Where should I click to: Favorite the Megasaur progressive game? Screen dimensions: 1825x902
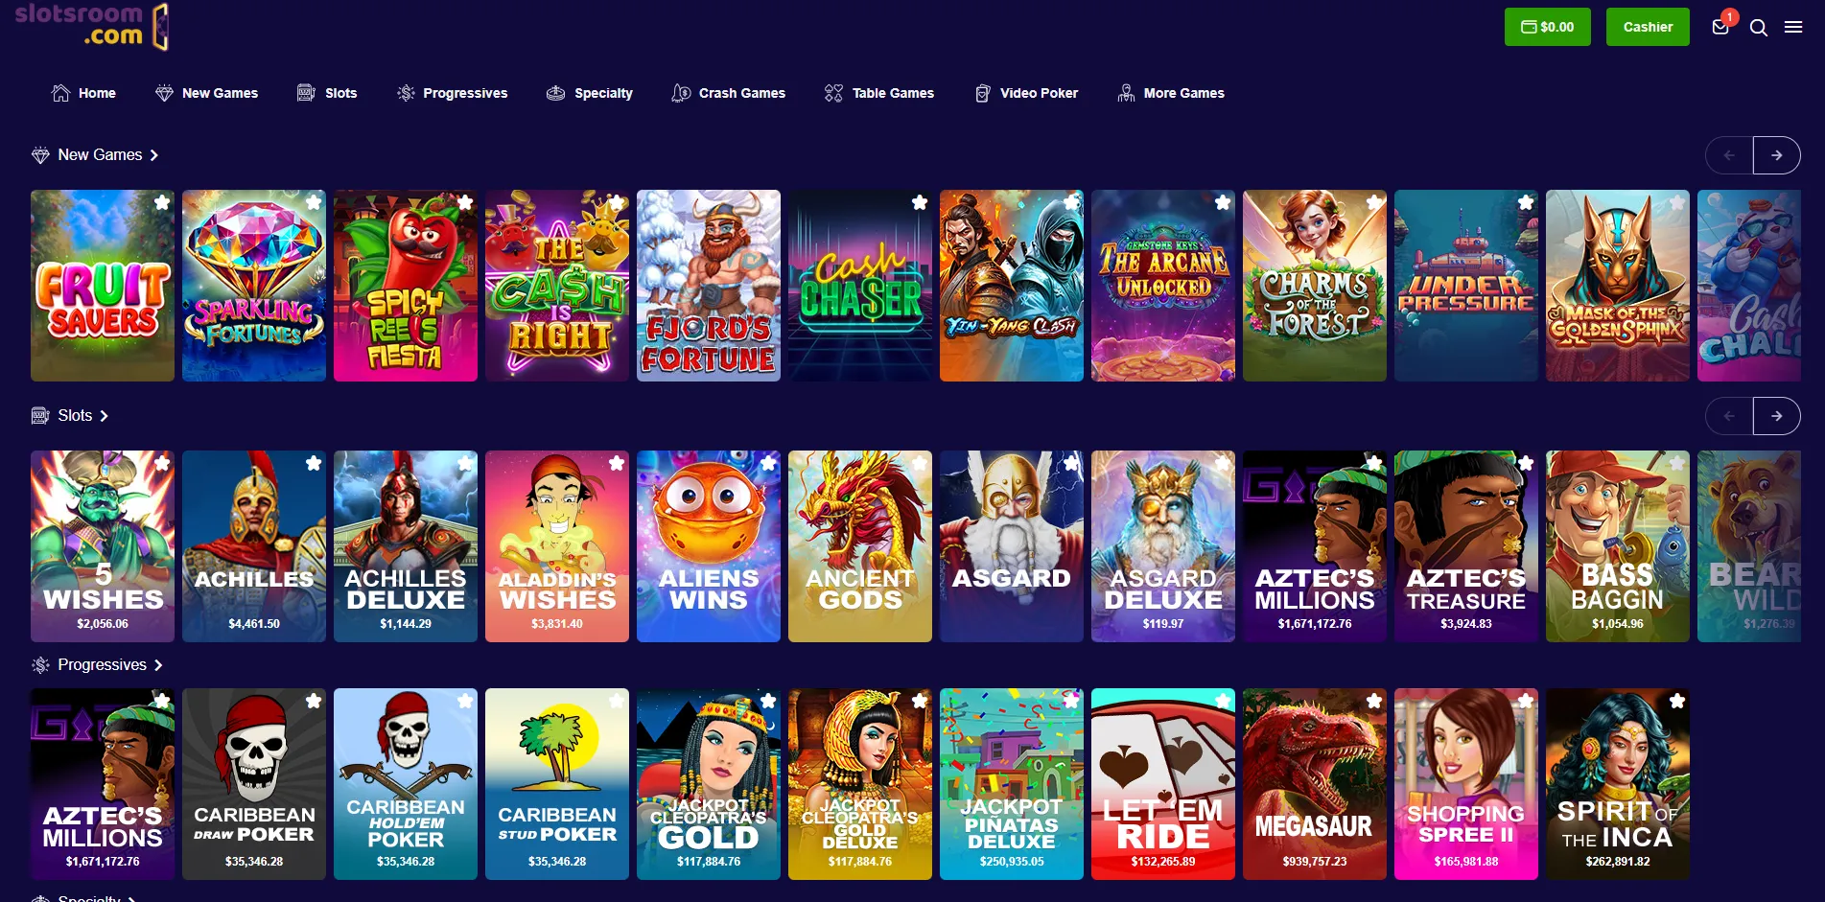pos(1373,700)
